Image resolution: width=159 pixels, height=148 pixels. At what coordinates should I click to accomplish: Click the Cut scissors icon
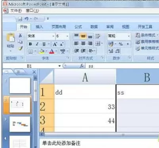20,36
